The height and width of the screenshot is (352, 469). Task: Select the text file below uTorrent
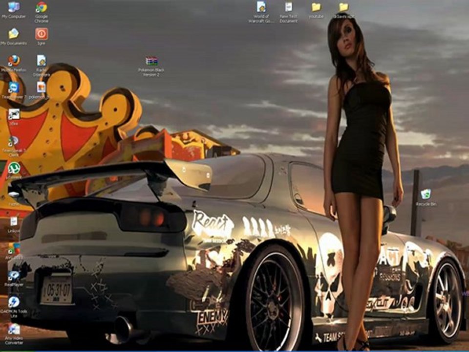point(14,221)
